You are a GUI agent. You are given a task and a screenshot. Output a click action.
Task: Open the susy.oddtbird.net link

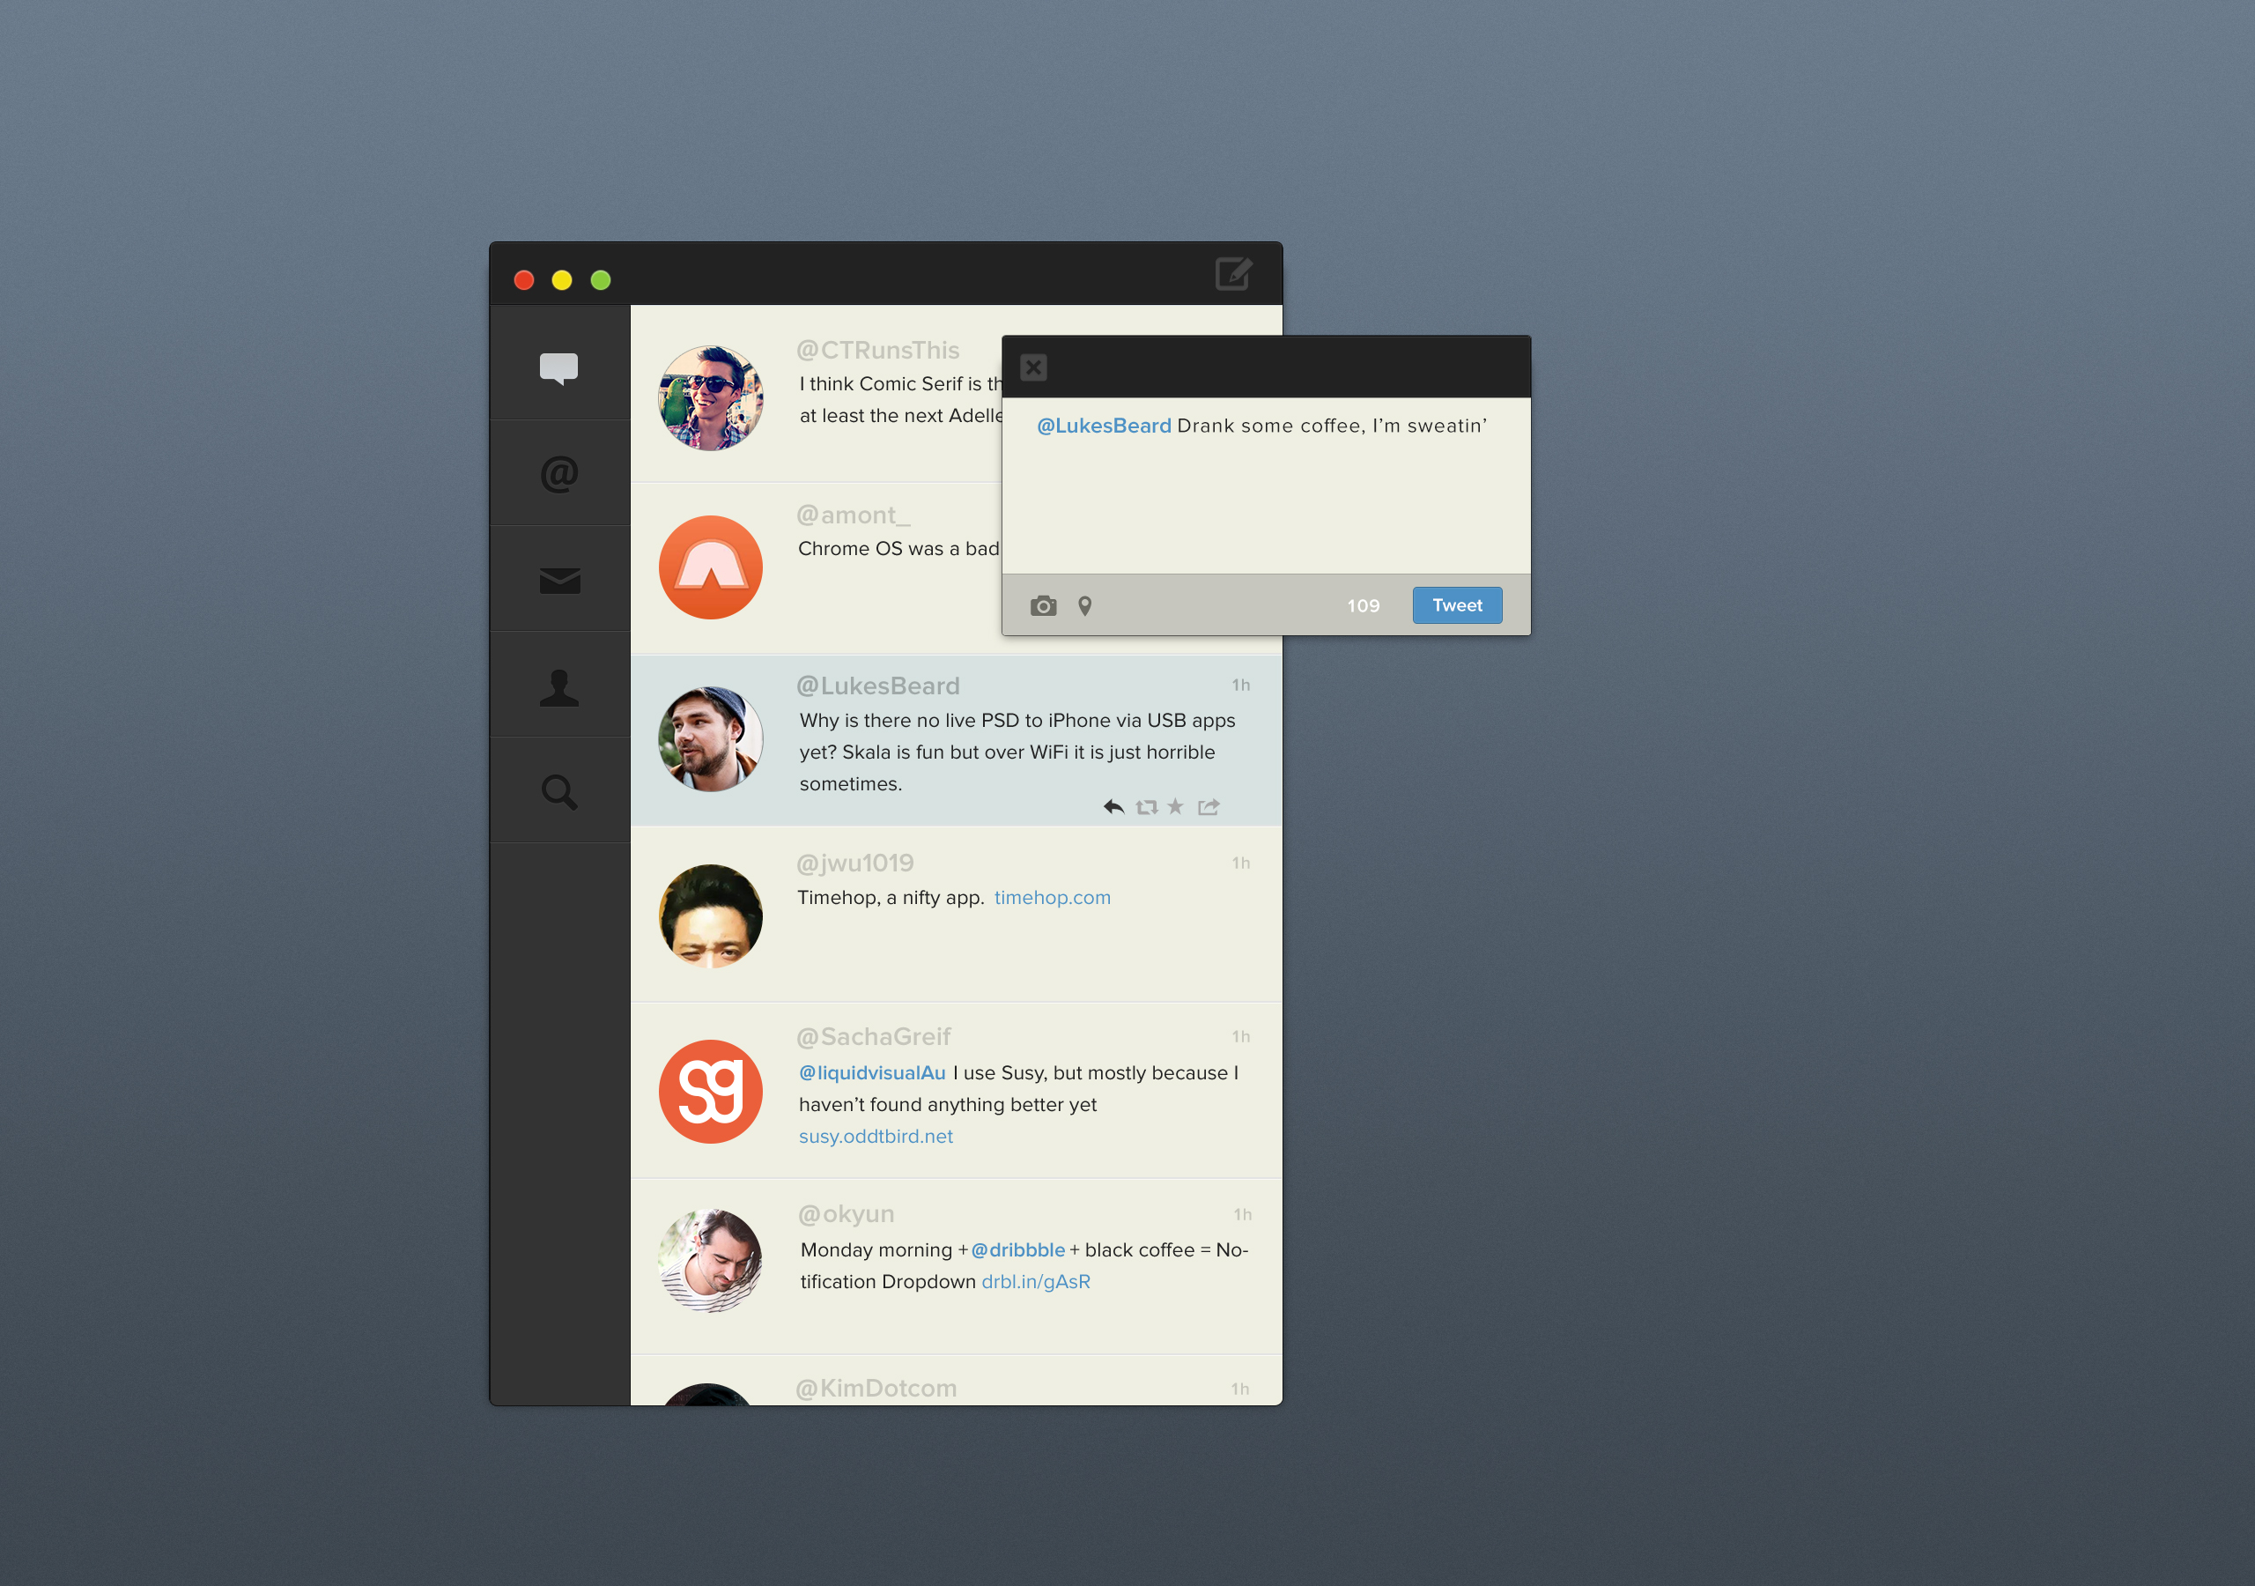[x=875, y=1136]
